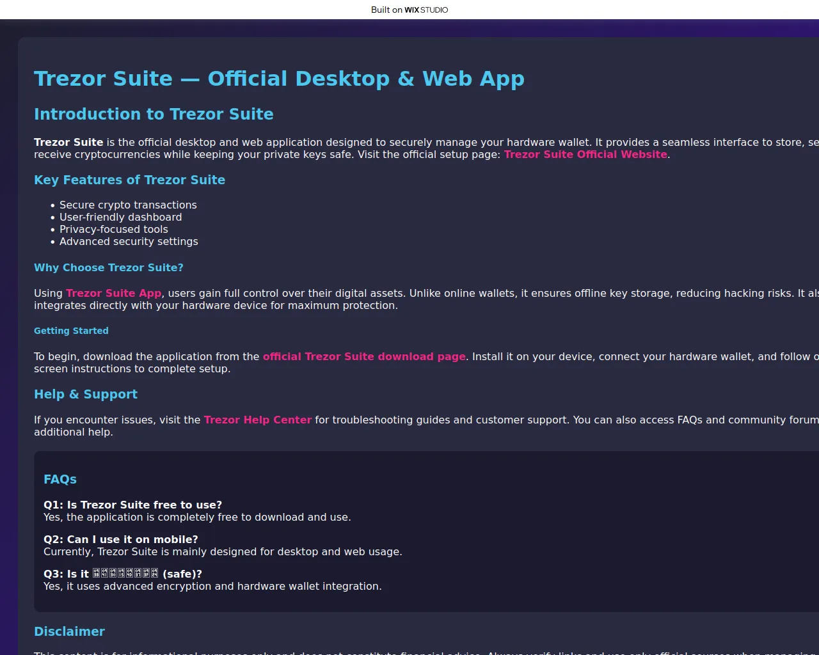The image size is (819, 655).
Task: Select the 'Advanced security settings' bullet
Action: coord(129,241)
